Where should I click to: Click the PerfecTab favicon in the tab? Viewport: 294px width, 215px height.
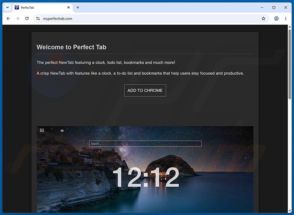[17, 7]
